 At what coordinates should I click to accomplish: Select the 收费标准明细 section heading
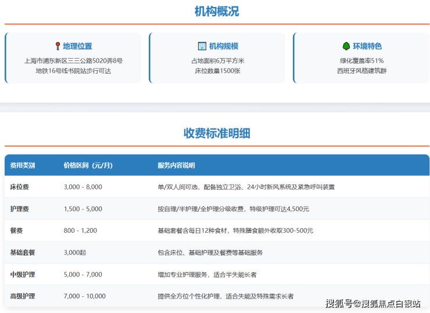[217, 133]
